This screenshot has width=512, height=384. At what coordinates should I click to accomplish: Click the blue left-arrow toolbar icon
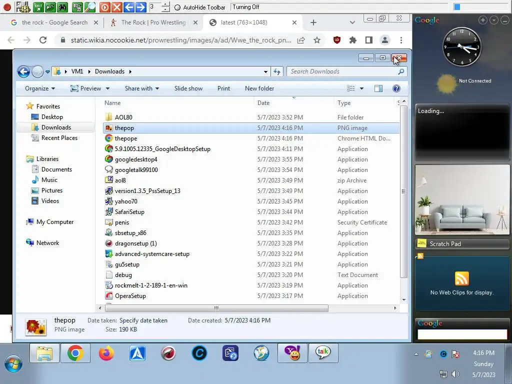coord(128,7)
